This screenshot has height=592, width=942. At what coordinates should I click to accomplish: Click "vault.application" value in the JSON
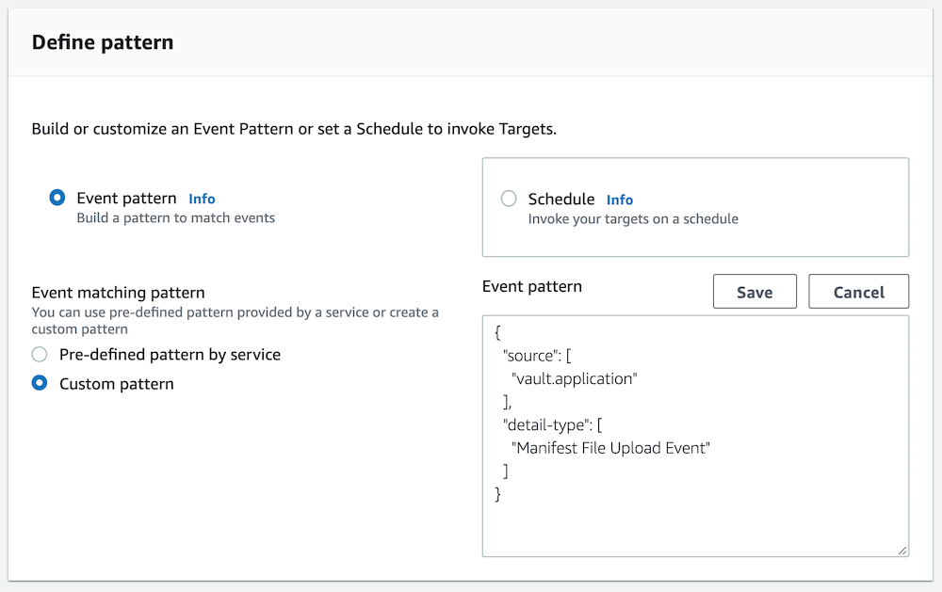point(575,378)
